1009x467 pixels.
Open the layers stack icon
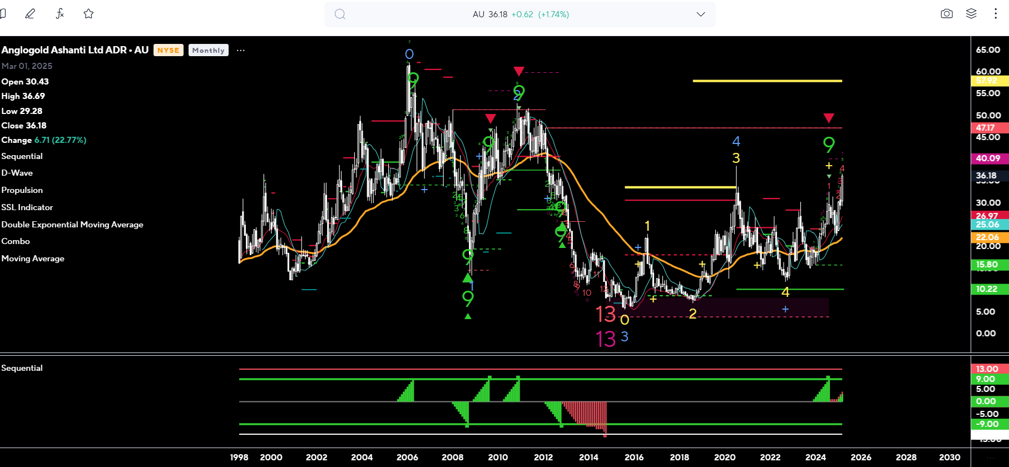(971, 14)
